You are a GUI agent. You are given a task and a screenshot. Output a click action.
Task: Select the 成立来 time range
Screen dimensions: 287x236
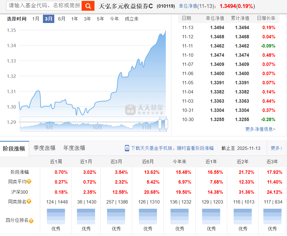coord(132,19)
